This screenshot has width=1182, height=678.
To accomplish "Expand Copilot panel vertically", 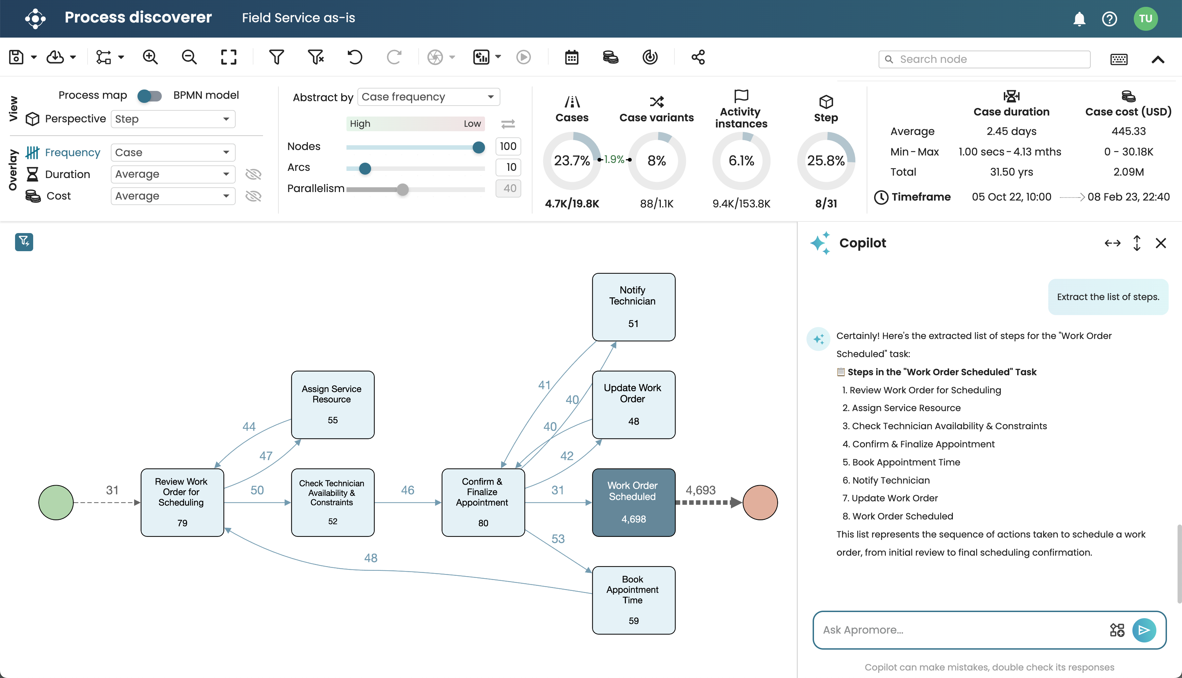I will (1137, 243).
